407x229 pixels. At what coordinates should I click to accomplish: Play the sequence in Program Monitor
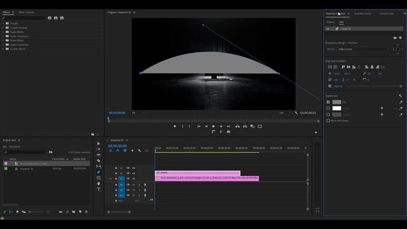[214, 126]
